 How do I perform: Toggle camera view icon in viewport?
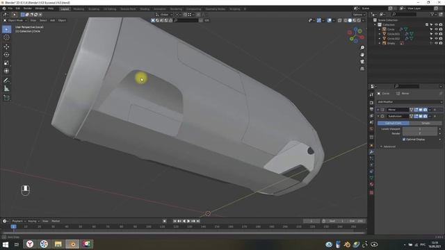click(362, 62)
